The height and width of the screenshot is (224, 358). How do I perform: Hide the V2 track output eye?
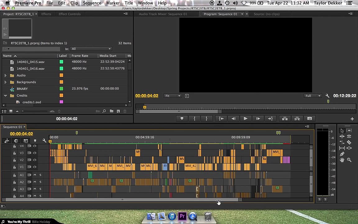35,160
